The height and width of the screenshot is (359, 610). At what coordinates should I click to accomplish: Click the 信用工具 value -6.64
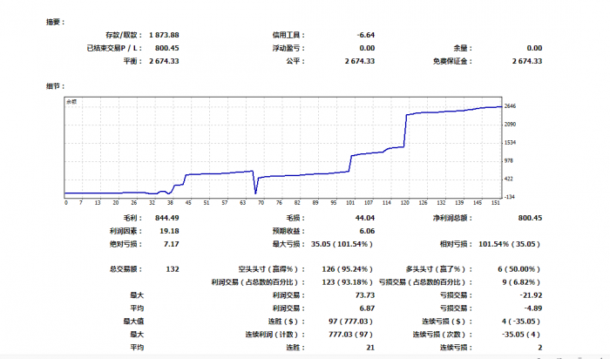click(365, 35)
